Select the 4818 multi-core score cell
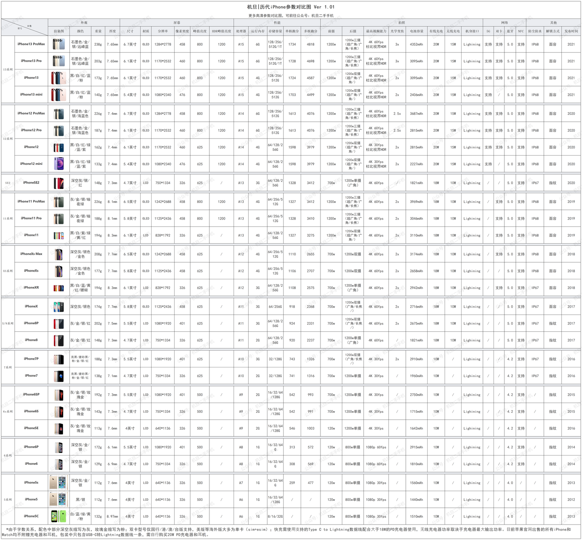Screen dimensions: 582x540 pos(310,44)
